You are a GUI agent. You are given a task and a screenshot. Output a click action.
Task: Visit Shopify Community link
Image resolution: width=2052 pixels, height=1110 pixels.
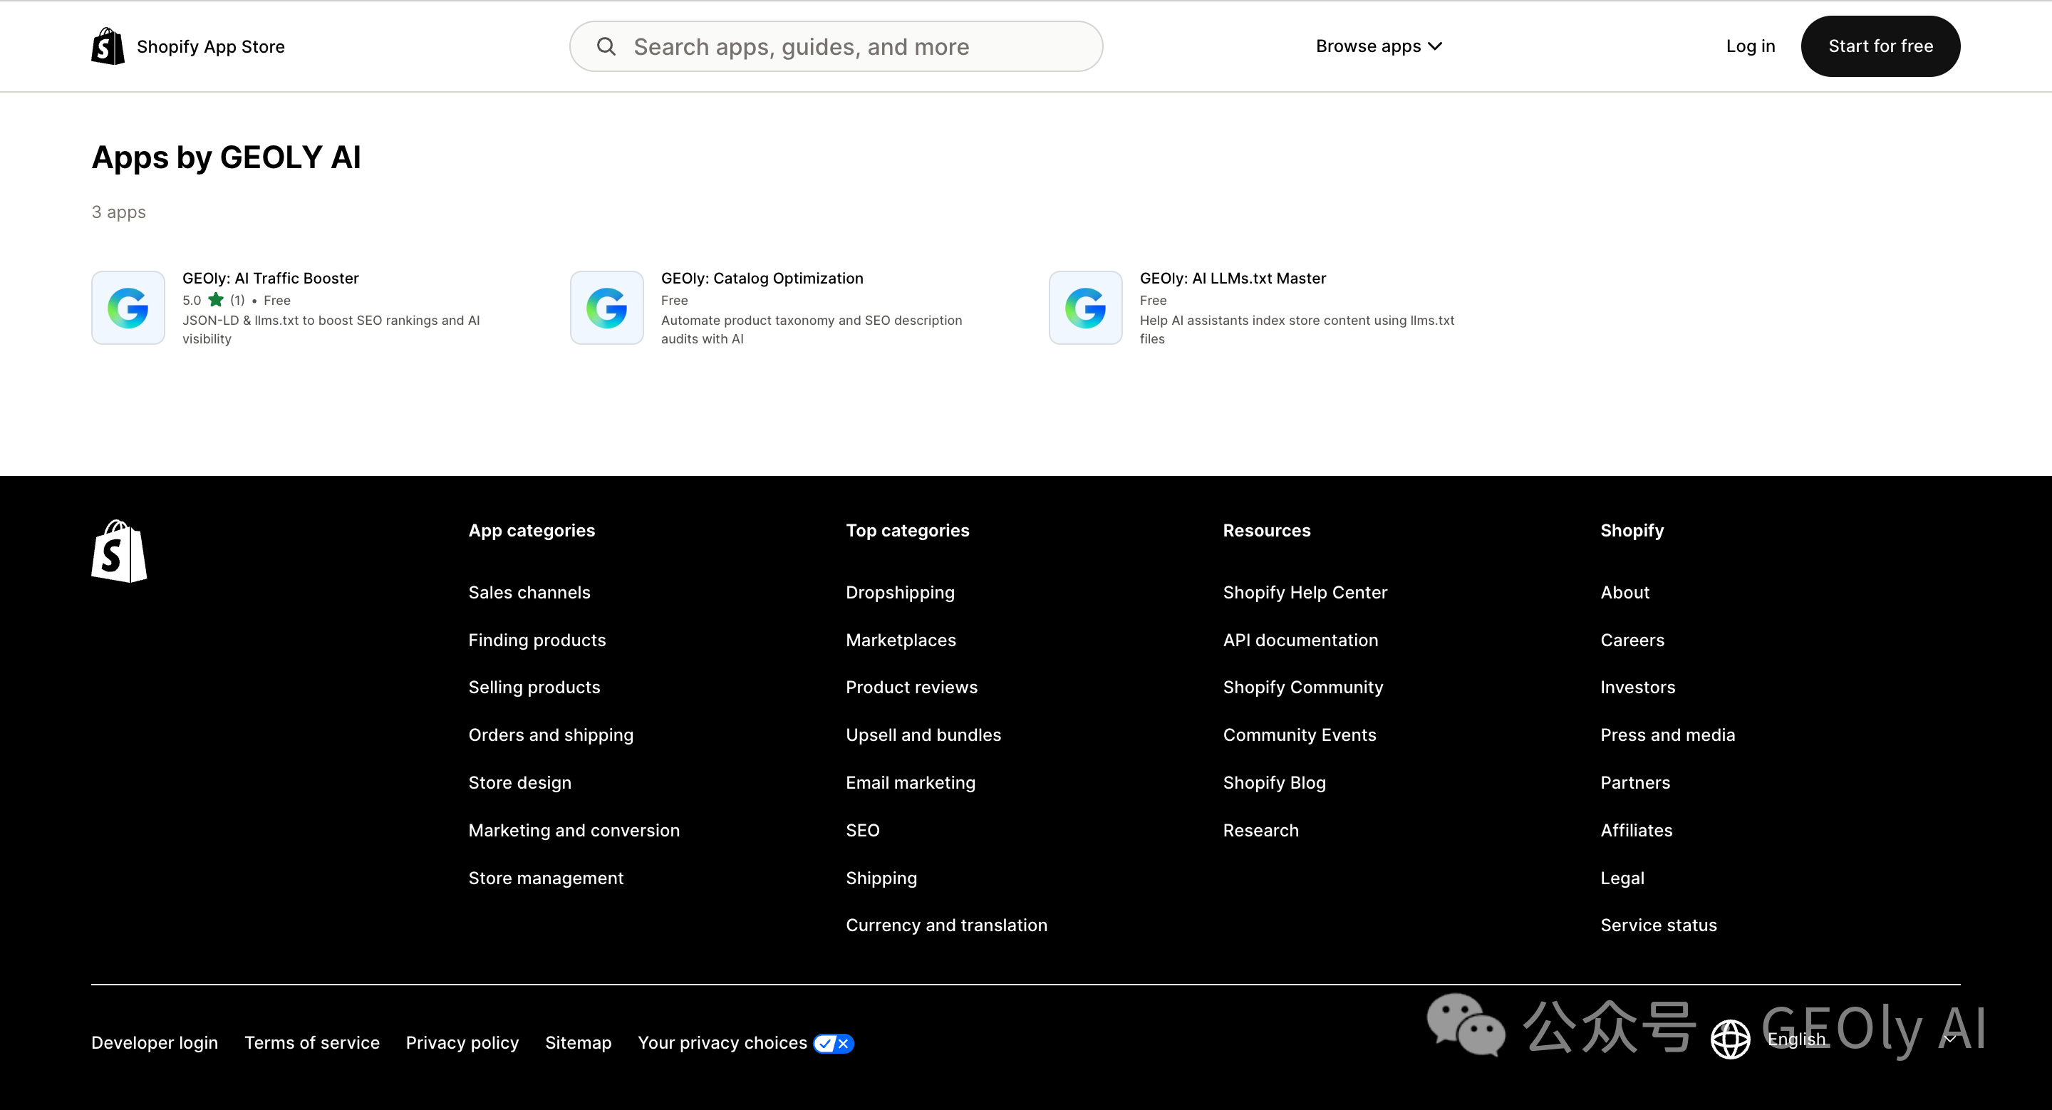tap(1303, 688)
